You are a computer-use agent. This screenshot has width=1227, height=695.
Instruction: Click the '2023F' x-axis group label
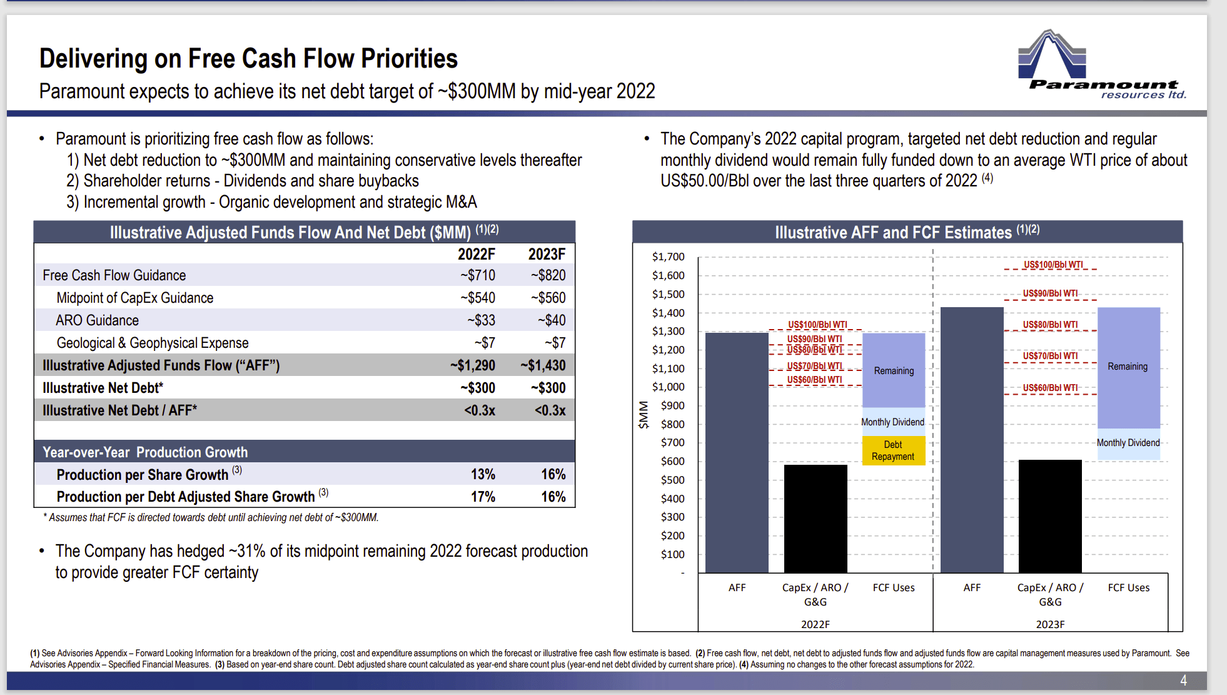(x=1050, y=624)
